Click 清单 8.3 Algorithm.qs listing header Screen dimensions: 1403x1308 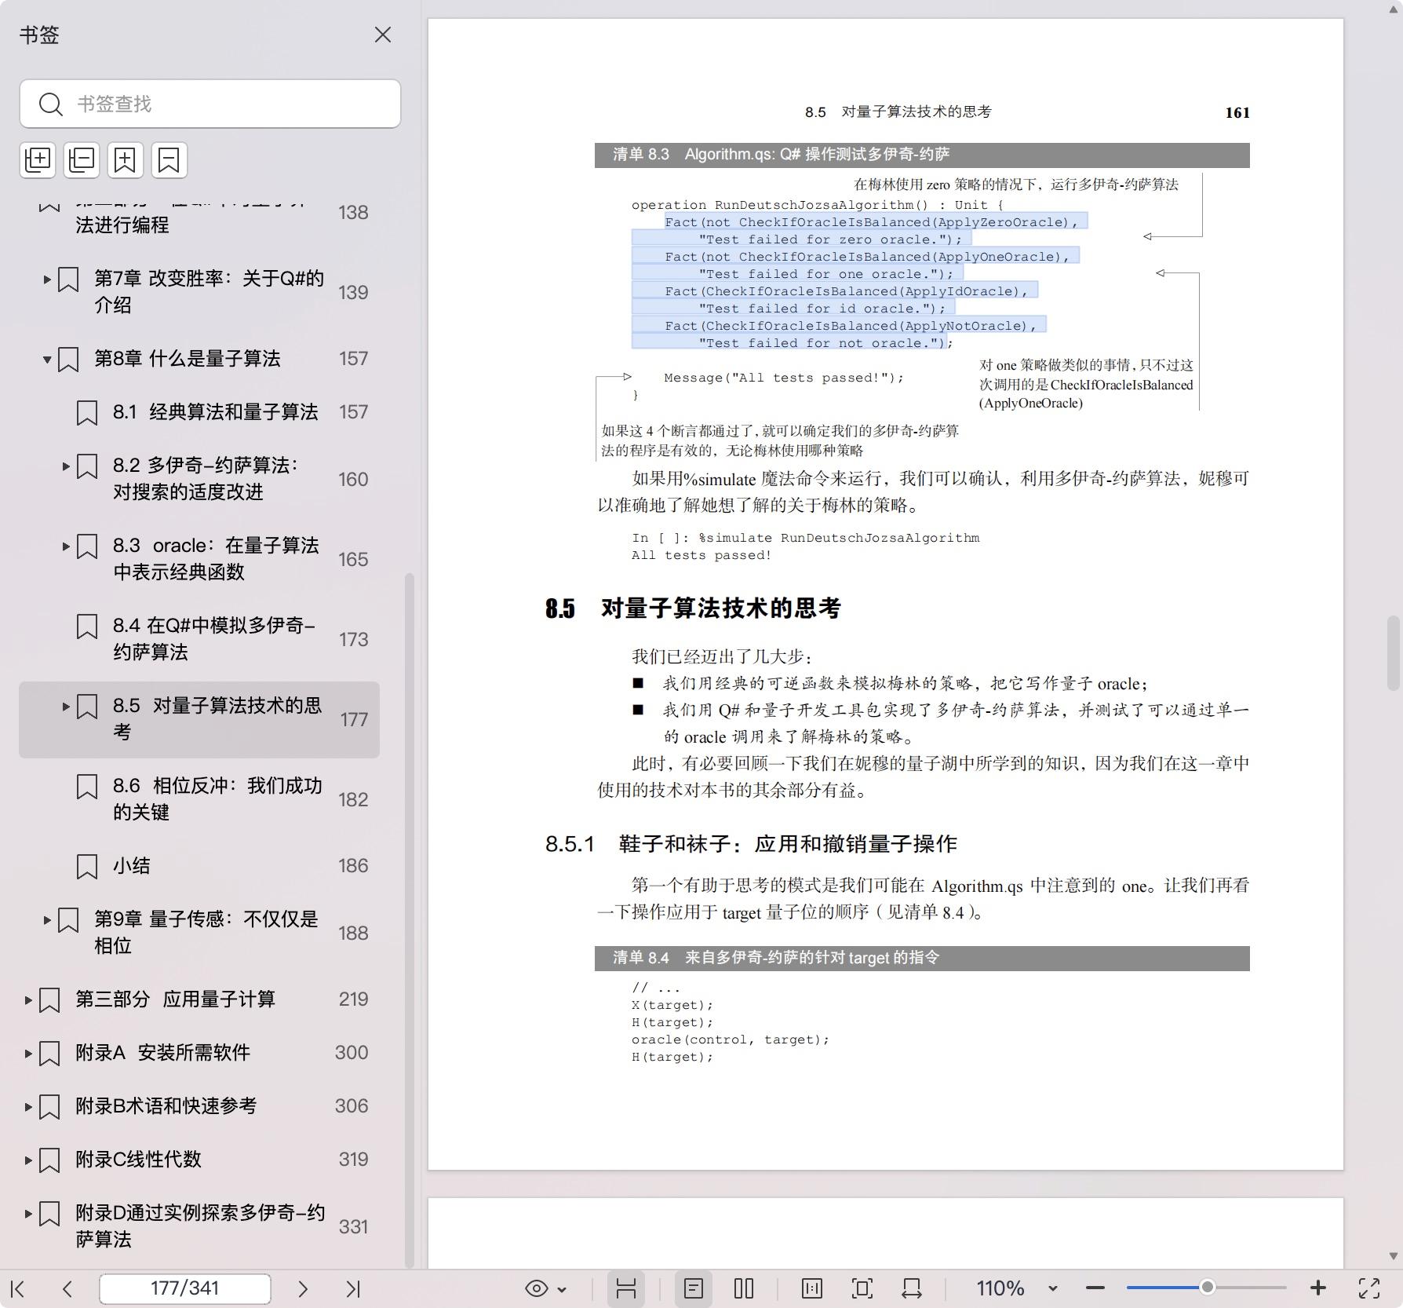point(922,155)
